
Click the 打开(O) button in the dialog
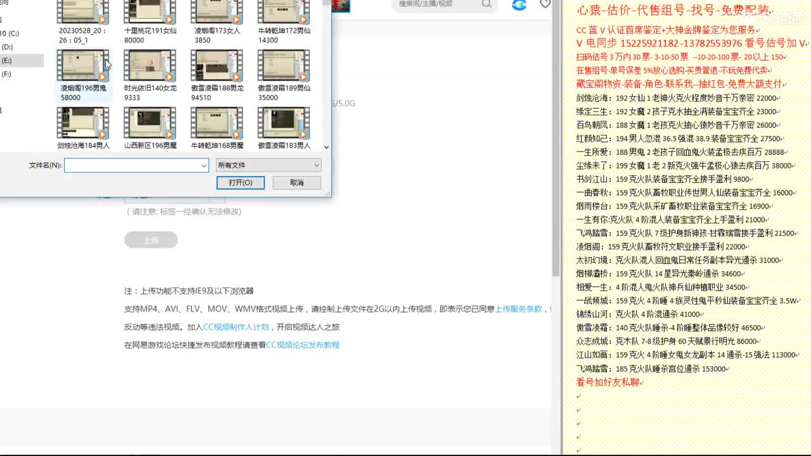[241, 182]
